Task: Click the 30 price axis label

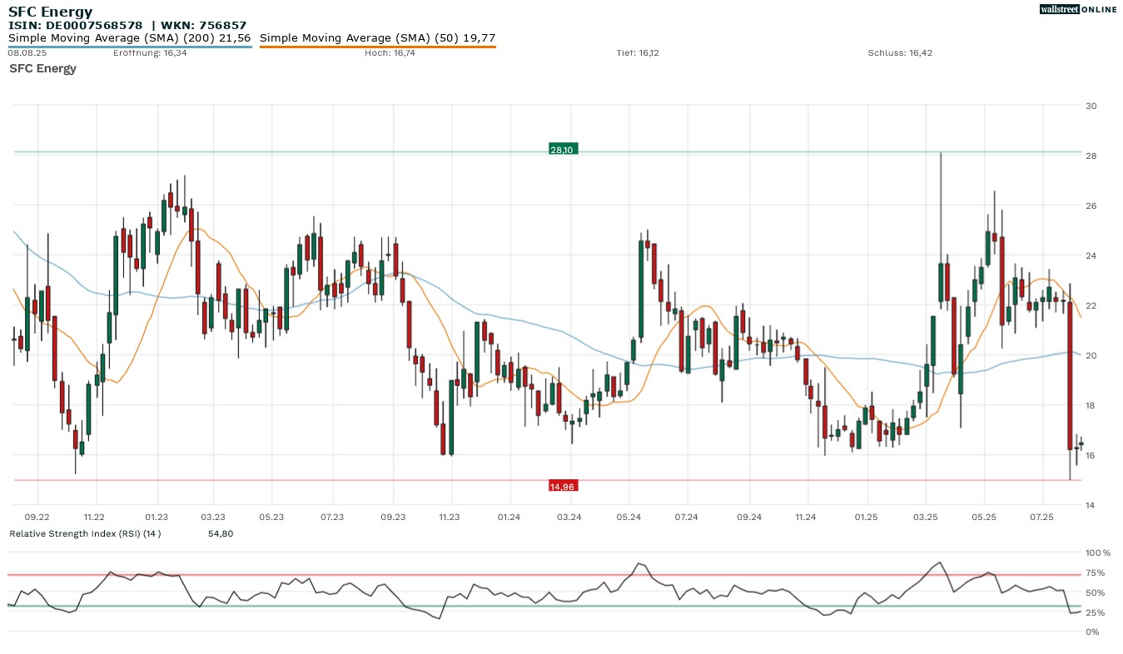Action: [x=1091, y=106]
